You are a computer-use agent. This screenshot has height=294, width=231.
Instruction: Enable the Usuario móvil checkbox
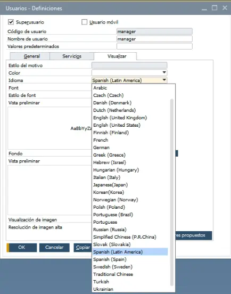(84, 22)
